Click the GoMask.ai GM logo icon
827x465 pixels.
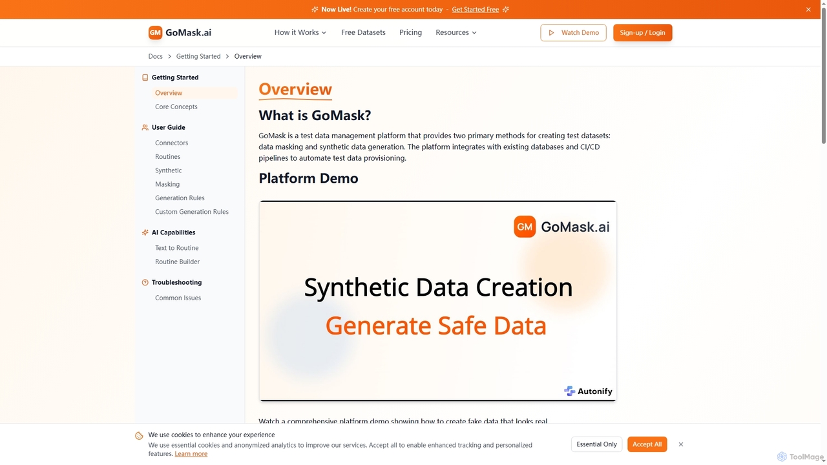click(x=155, y=32)
